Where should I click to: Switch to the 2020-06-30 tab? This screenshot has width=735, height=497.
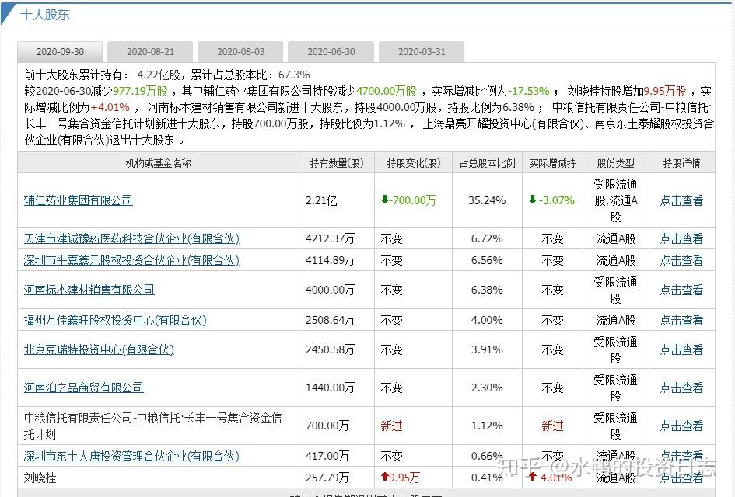(331, 52)
